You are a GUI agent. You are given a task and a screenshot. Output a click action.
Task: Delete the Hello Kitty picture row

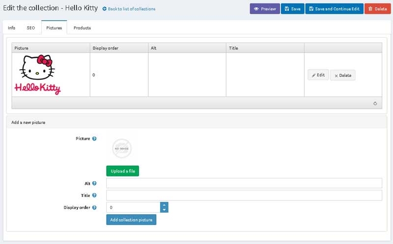point(342,75)
